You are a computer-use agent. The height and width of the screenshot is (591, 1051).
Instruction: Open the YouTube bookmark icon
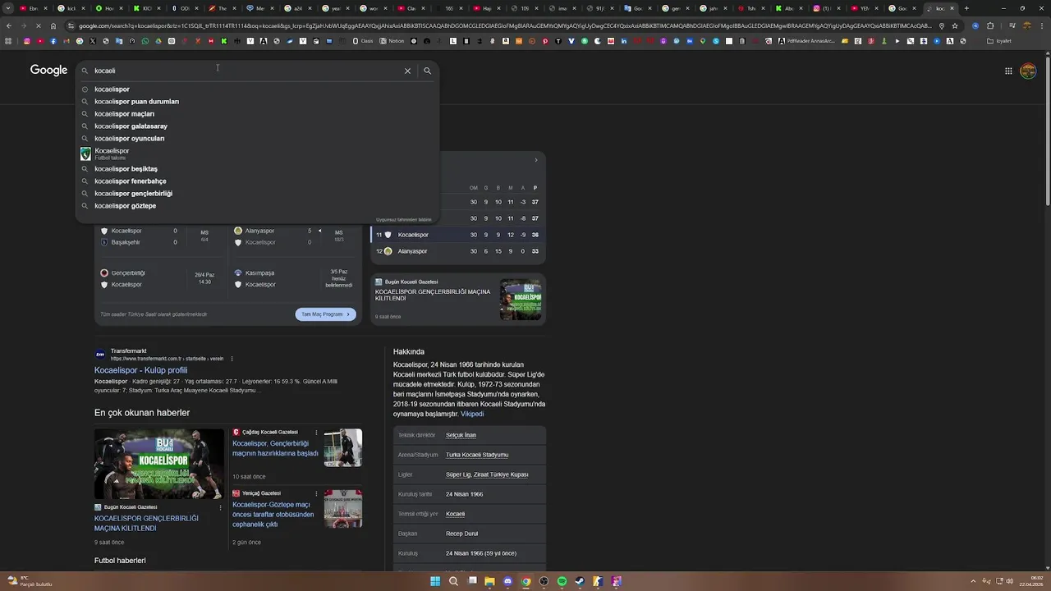(40, 41)
